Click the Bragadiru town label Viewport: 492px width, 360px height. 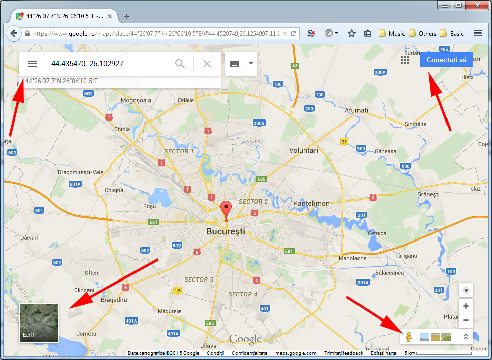pyautogui.click(x=114, y=300)
